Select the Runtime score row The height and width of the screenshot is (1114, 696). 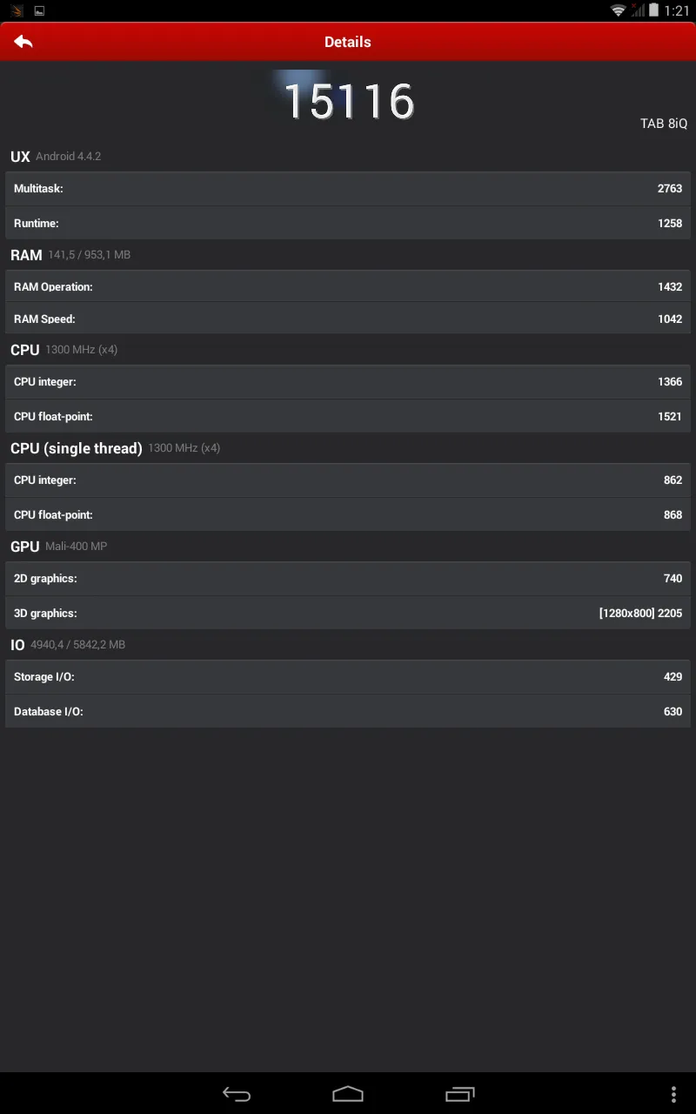pyautogui.click(x=348, y=224)
